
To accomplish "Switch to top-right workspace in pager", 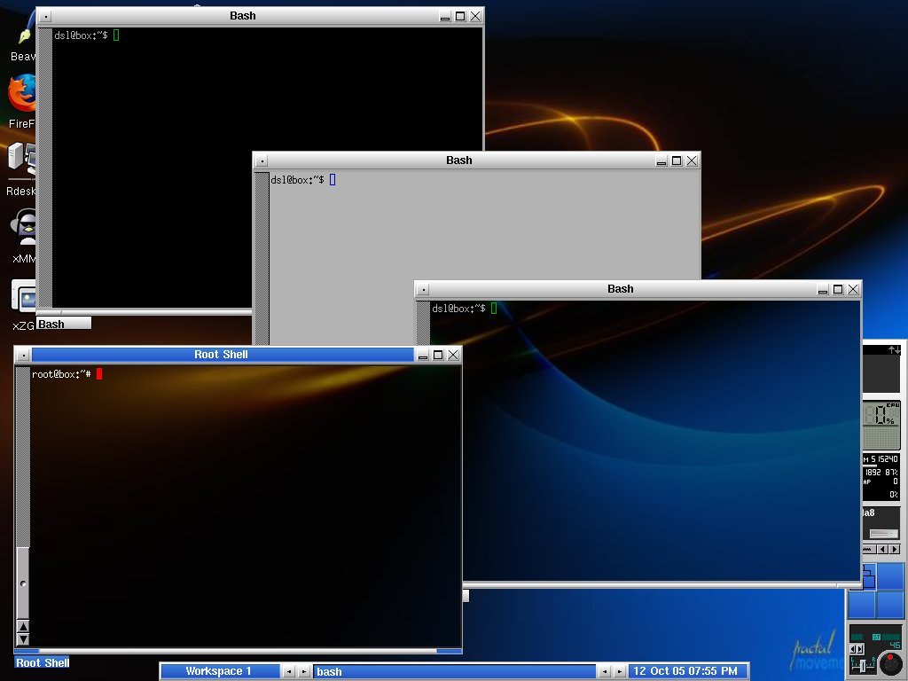I will tap(890, 576).
